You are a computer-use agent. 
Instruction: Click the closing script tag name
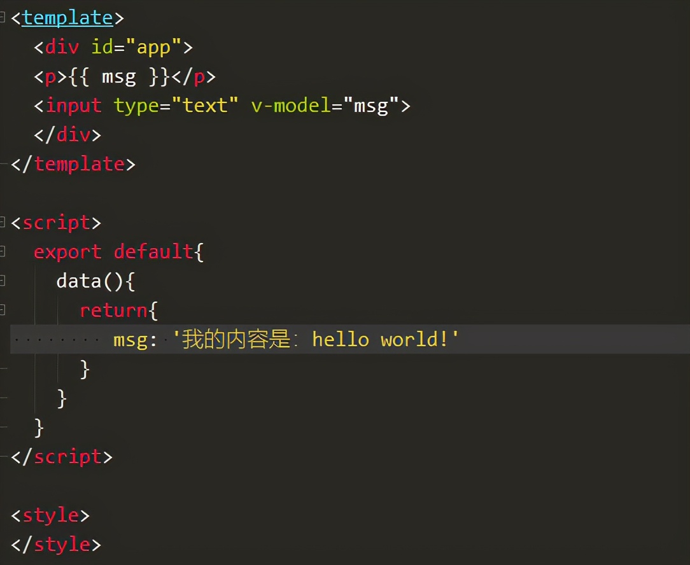pos(67,457)
